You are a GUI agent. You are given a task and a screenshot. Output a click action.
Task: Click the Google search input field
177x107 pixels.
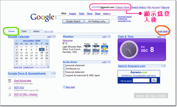pyautogui.click(x=86, y=17)
